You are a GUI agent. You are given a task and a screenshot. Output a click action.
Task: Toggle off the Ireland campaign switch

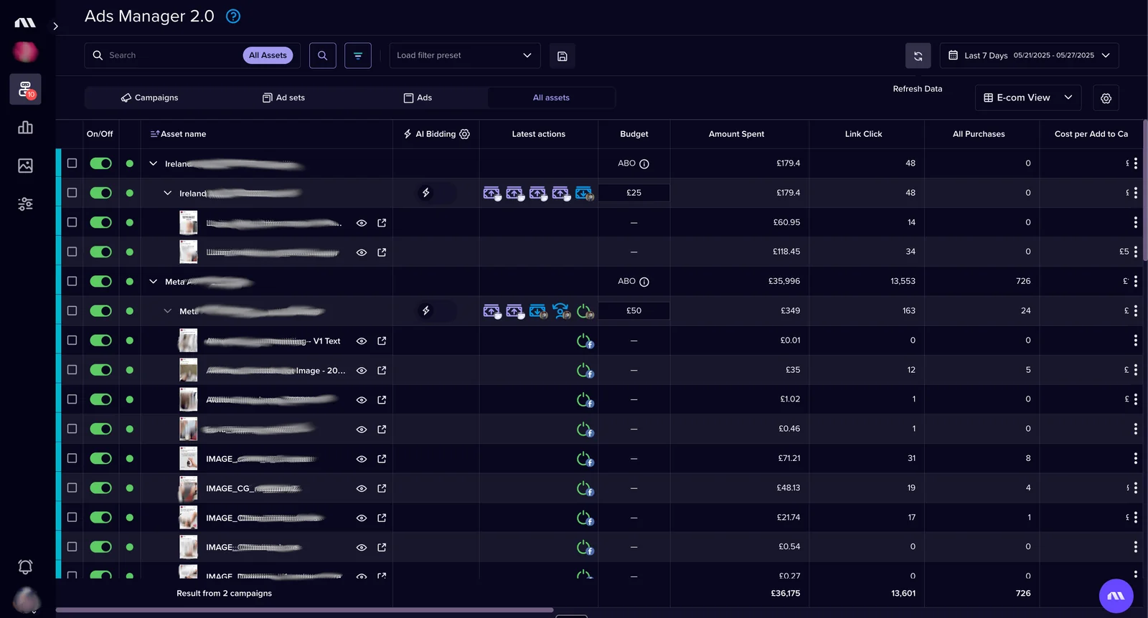[x=101, y=163]
